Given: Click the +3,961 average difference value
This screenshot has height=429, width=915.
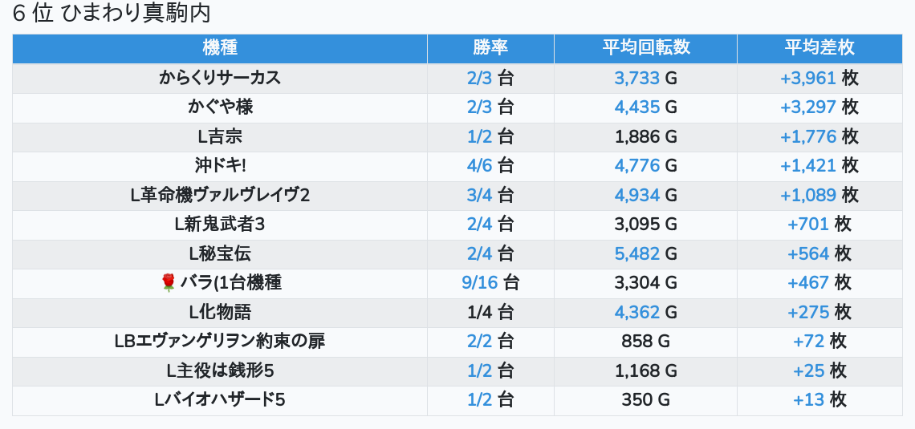Looking at the screenshot, I should [x=807, y=78].
